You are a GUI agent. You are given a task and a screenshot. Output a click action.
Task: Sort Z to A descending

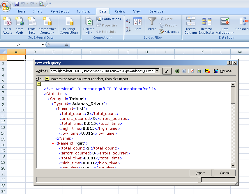point(128,29)
